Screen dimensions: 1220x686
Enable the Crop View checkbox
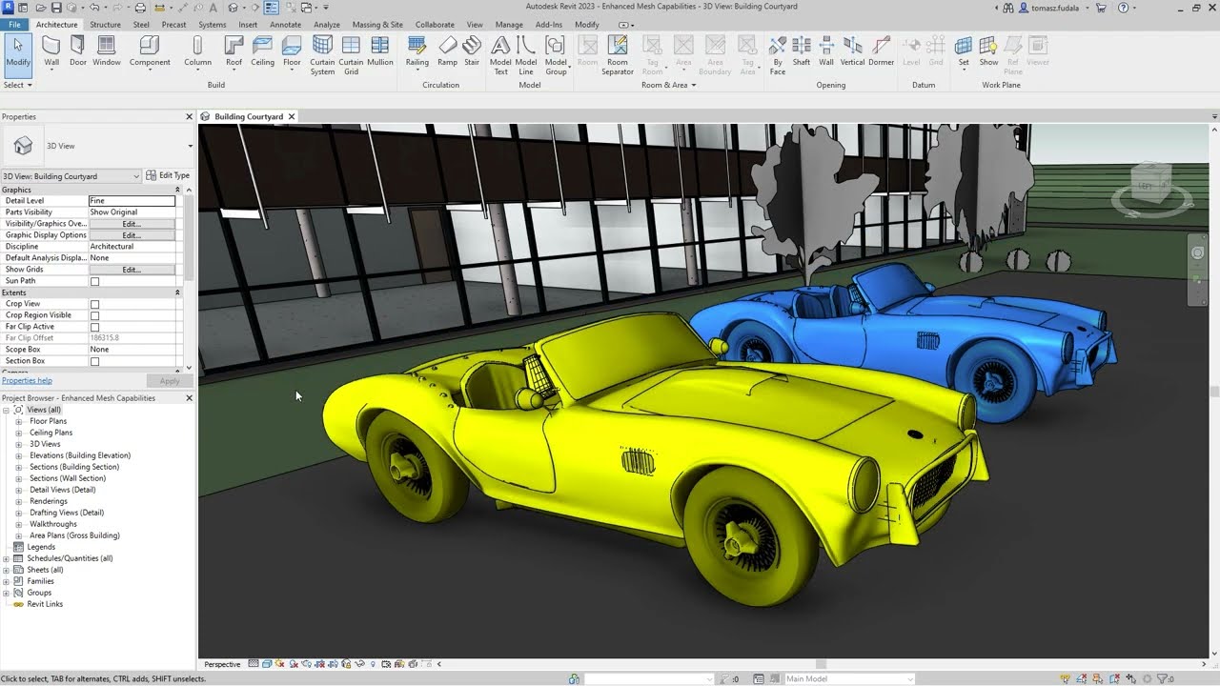(94, 304)
